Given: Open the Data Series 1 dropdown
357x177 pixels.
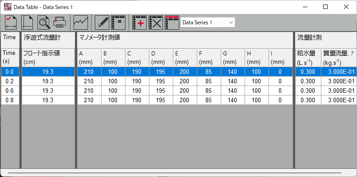Looking at the screenshot, I should pos(208,23).
